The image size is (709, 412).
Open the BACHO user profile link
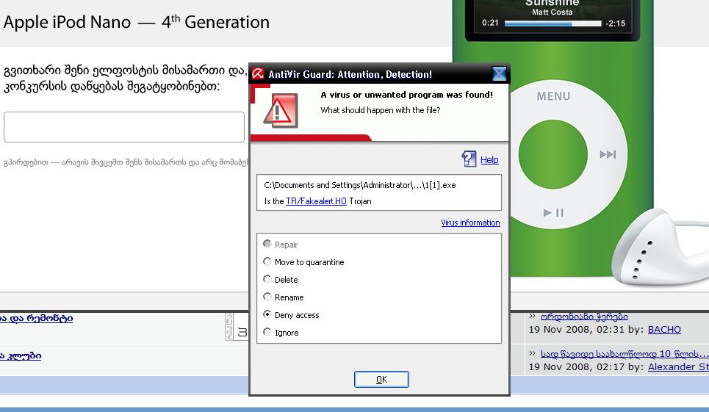[664, 329]
